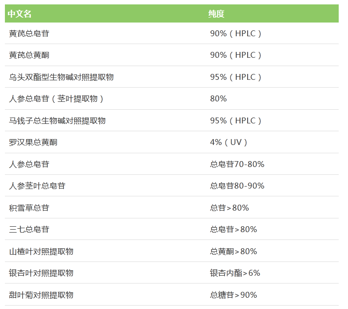Click the 4%（UV）purity cell
Viewport: 348px width, 309px height.
click(x=229, y=143)
